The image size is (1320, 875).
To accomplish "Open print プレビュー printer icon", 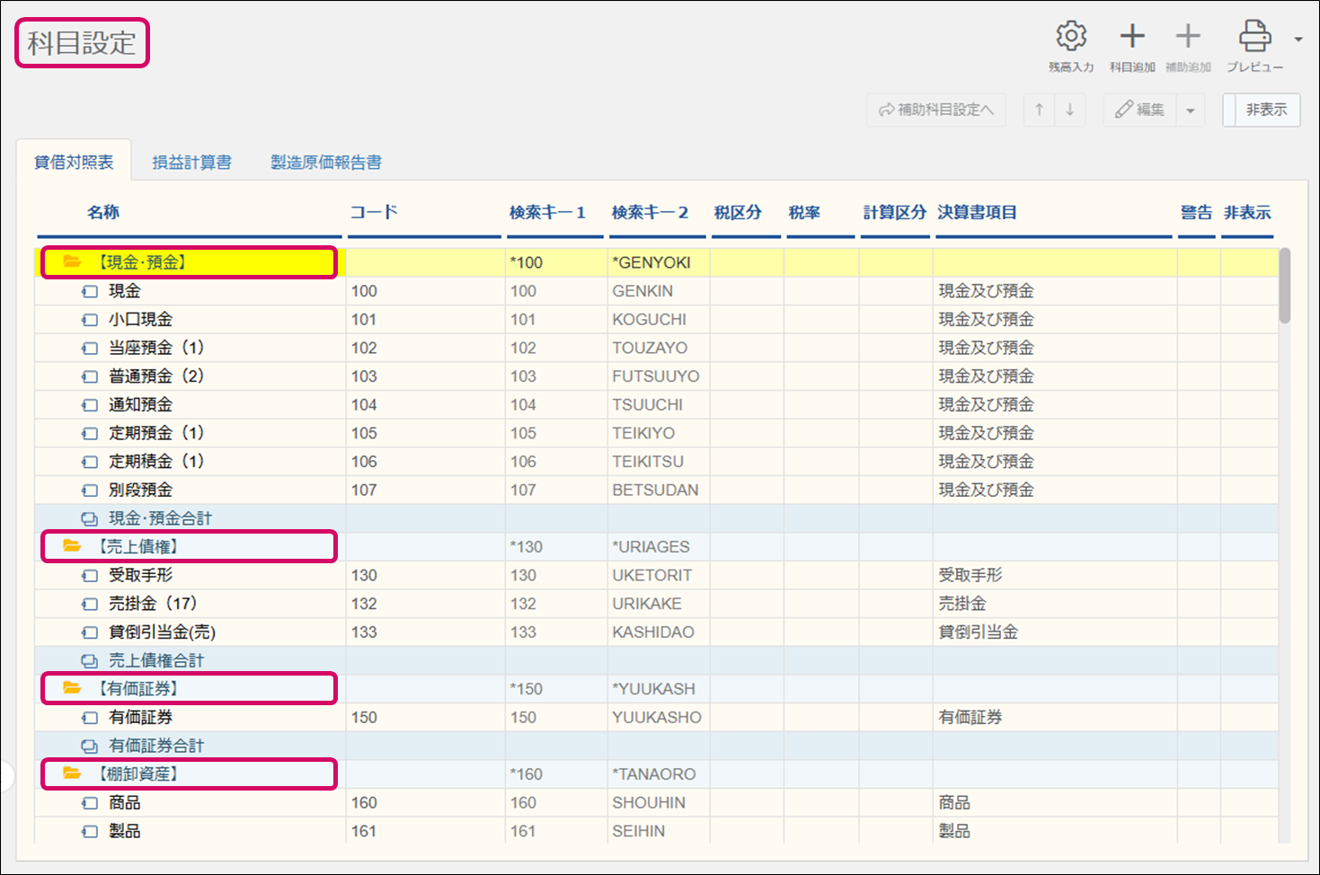I will pos(1254,38).
